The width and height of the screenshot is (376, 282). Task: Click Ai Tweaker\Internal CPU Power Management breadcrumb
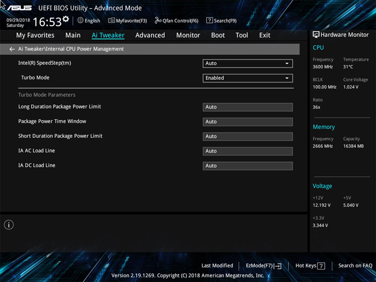pyautogui.click(x=71, y=49)
